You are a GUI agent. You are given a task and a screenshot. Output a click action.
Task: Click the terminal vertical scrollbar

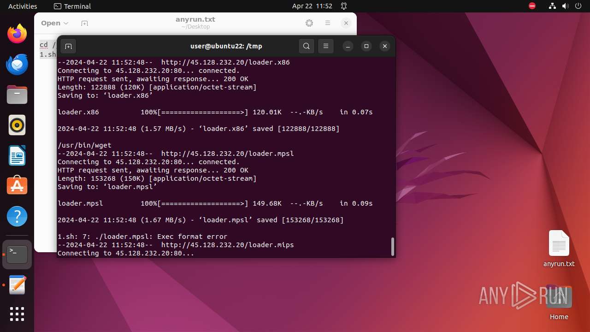point(392,247)
